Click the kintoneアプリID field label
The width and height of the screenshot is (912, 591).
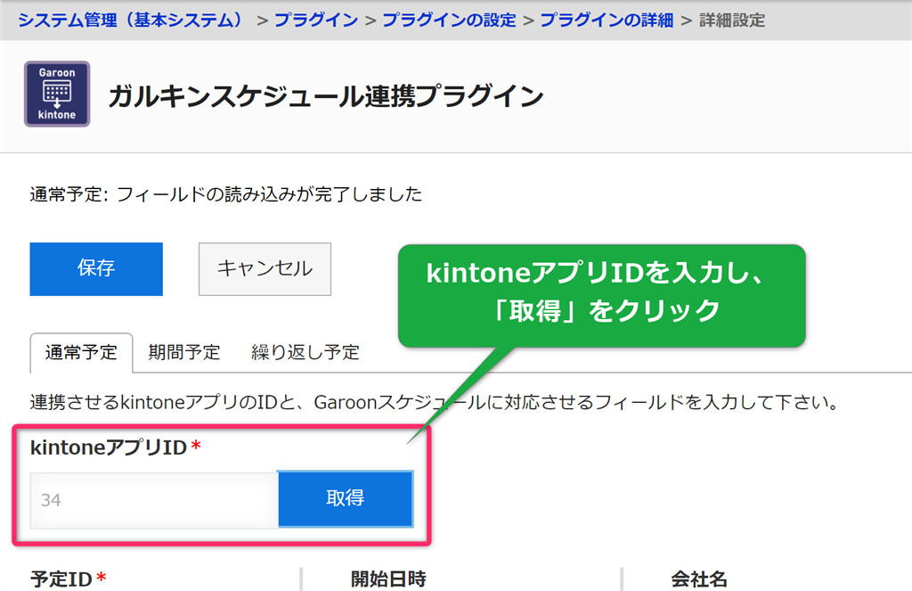pyautogui.click(x=109, y=447)
